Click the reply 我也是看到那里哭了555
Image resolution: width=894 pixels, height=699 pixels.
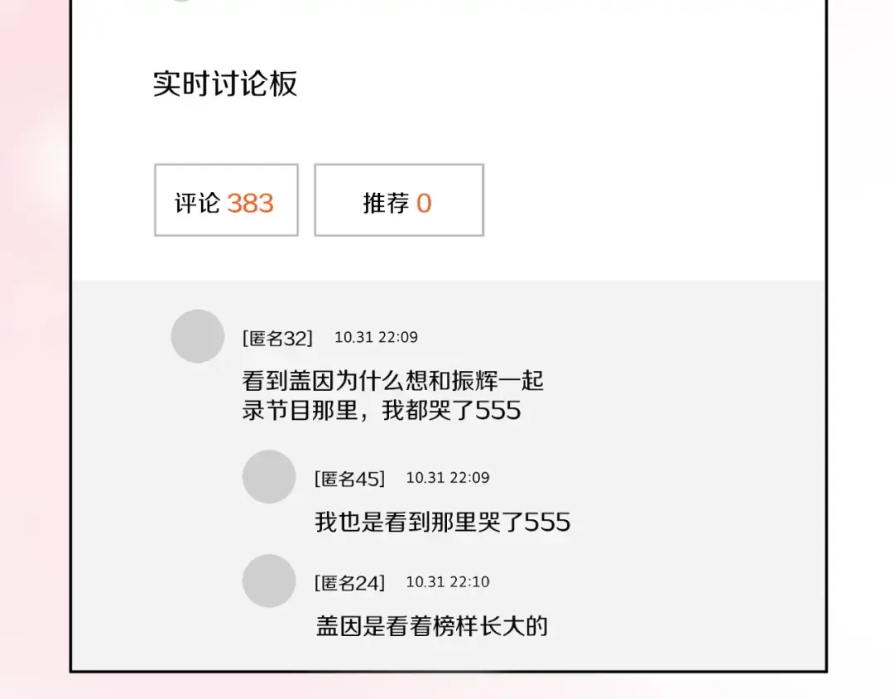point(442,522)
